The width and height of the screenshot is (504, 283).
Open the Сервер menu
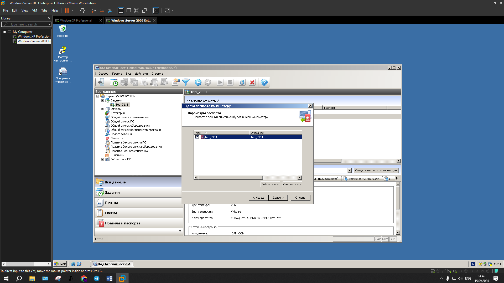103,74
